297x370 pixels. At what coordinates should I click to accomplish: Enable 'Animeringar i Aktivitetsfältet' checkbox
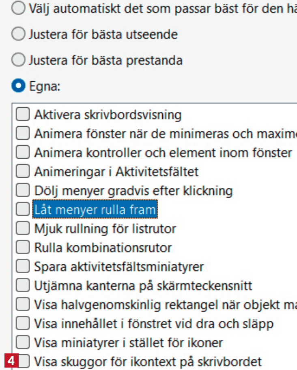point(23,172)
